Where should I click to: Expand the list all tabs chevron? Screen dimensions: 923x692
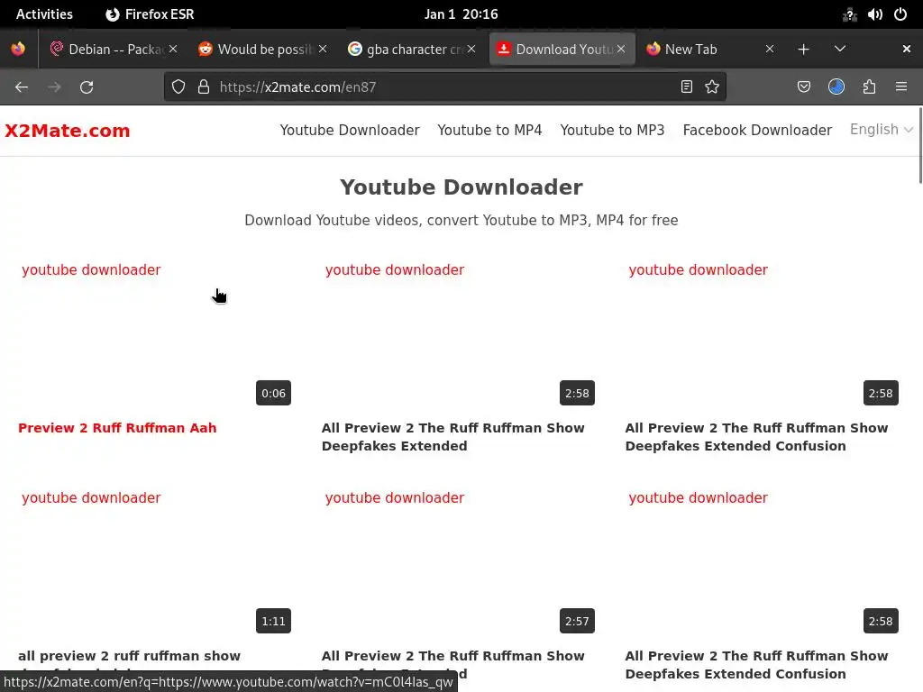pyautogui.click(x=840, y=49)
